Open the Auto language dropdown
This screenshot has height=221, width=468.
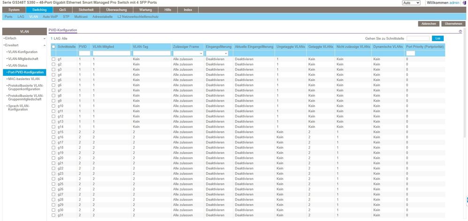(x=411, y=3)
